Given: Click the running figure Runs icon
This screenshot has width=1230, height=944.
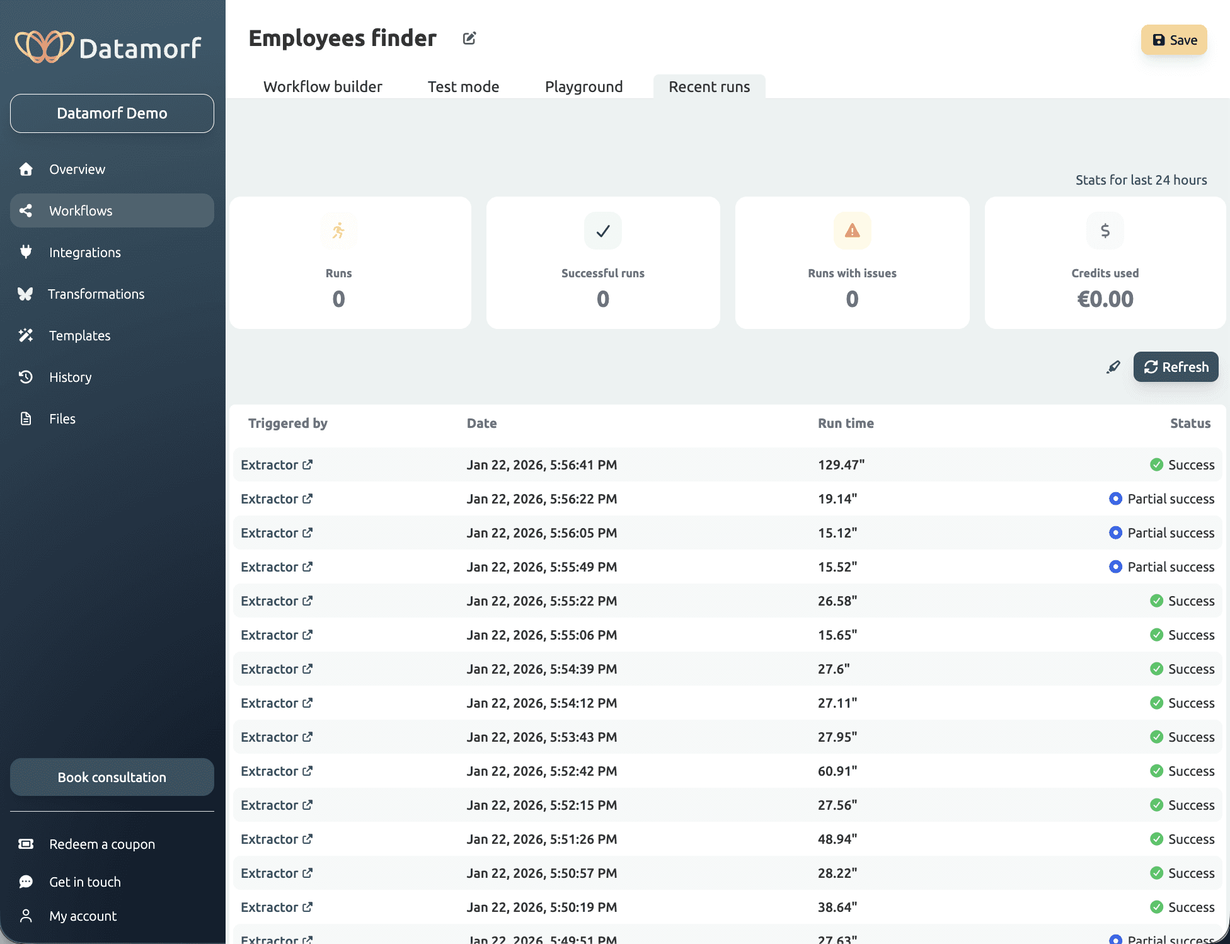Looking at the screenshot, I should (338, 231).
